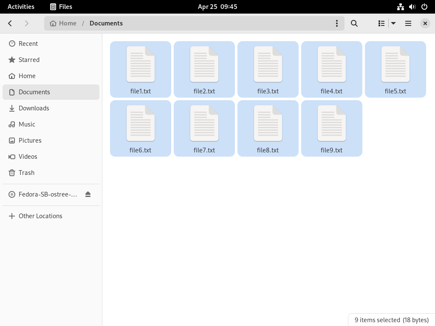Select the file8.txt document icon
Image resolution: width=435 pixels, height=326 pixels.
[268, 124]
